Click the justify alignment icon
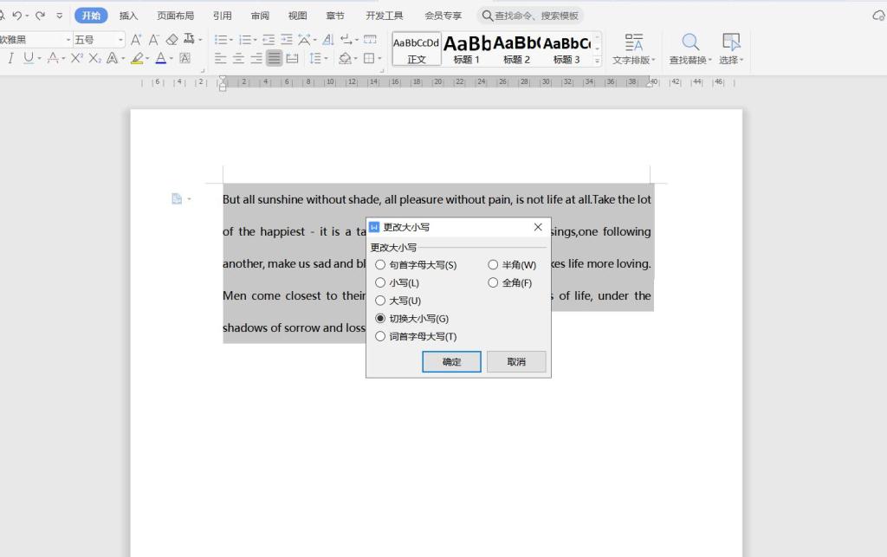This screenshot has height=557, width=887. pos(274,58)
